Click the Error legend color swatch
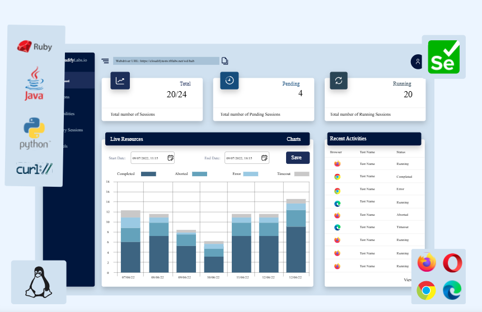This screenshot has width=482, height=312. coord(251,174)
